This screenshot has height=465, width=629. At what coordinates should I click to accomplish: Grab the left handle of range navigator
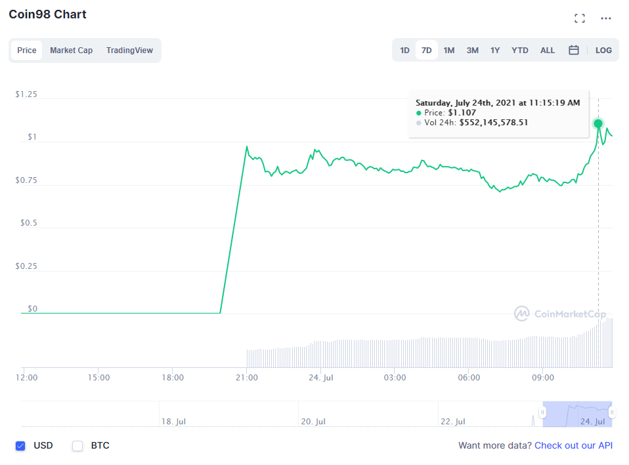pyautogui.click(x=542, y=412)
